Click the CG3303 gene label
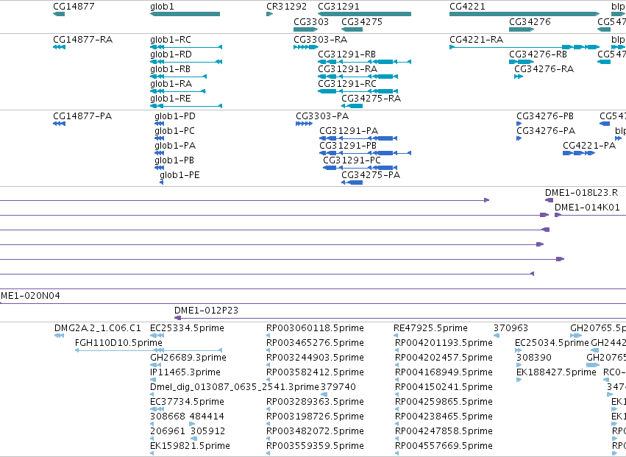Image resolution: width=626 pixels, height=457 pixels. 311,21
